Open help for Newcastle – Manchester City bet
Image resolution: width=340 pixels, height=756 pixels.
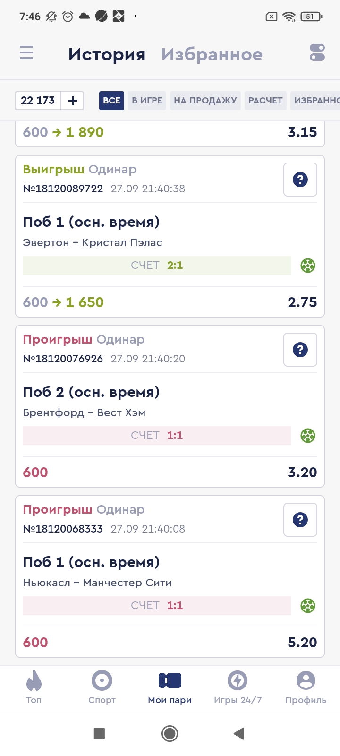point(300,520)
